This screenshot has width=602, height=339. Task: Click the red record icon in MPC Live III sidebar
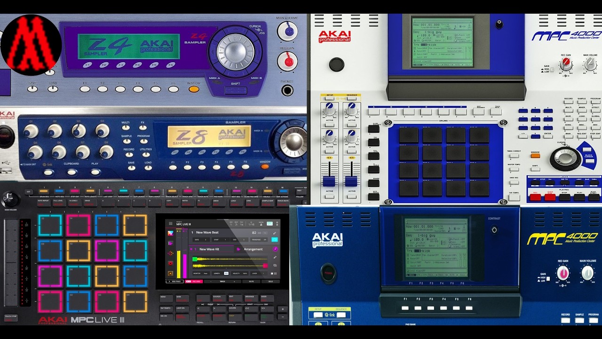tap(171, 263)
